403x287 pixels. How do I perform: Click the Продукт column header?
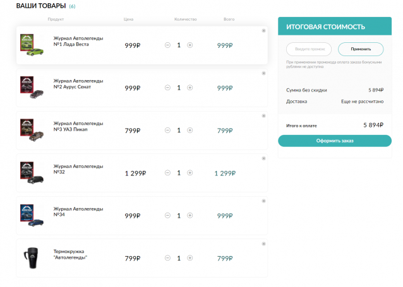tap(56, 20)
